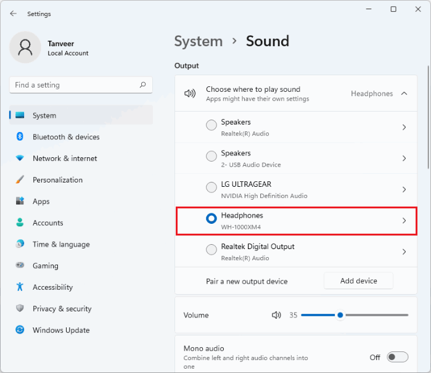Select Speakers Realtek(R) Audio radio button
Screen dimensions: 431x373
pyautogui.click(x=211, y=125)
